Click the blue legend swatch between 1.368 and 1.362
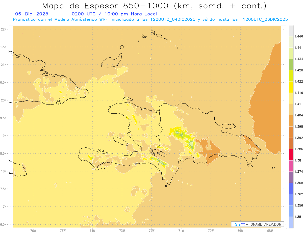 (x=291, y=189)
